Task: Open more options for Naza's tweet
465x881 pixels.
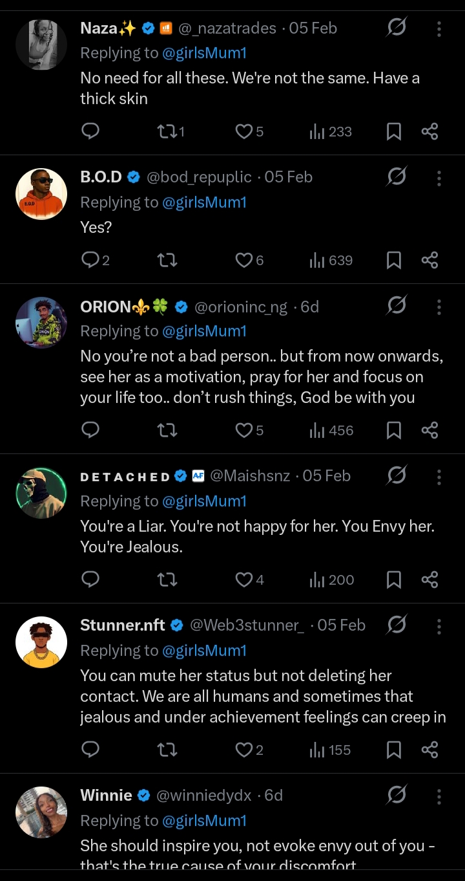Action: (439, 28)
